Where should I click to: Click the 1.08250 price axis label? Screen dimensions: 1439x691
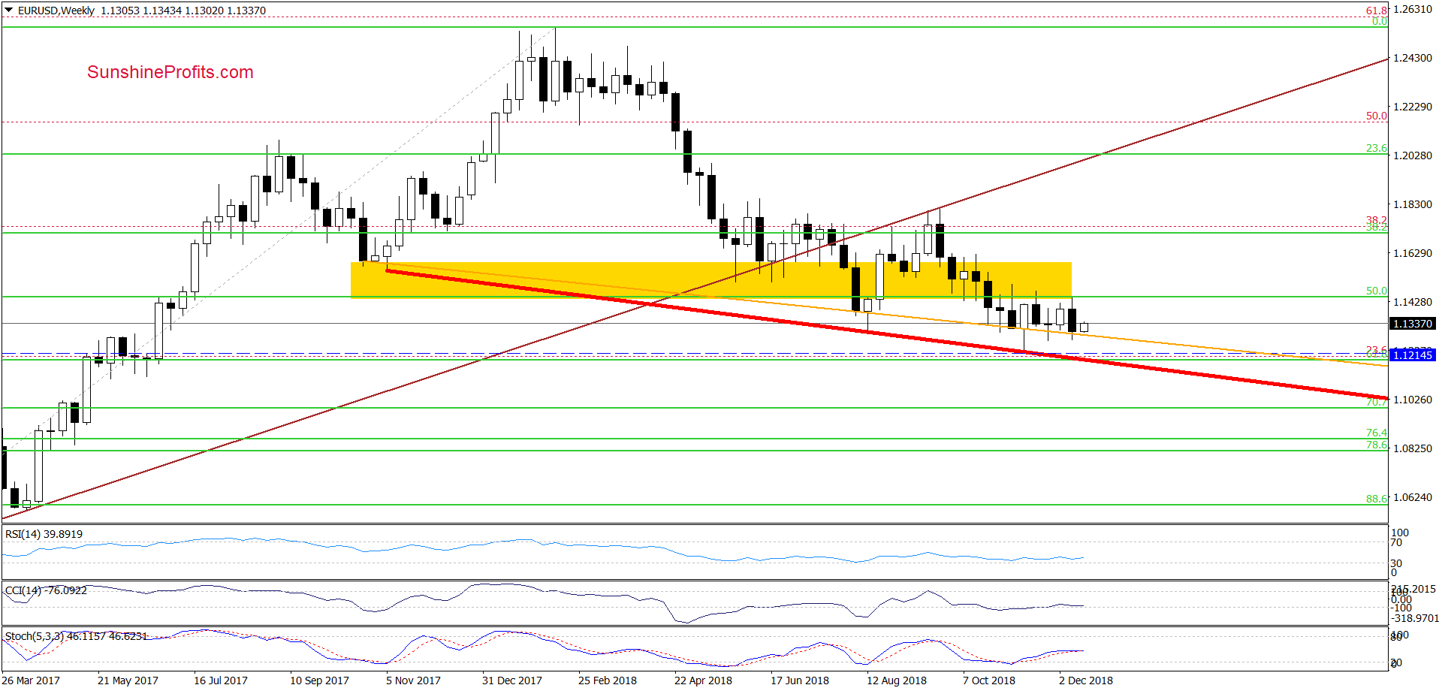(x=1412, y=448)
